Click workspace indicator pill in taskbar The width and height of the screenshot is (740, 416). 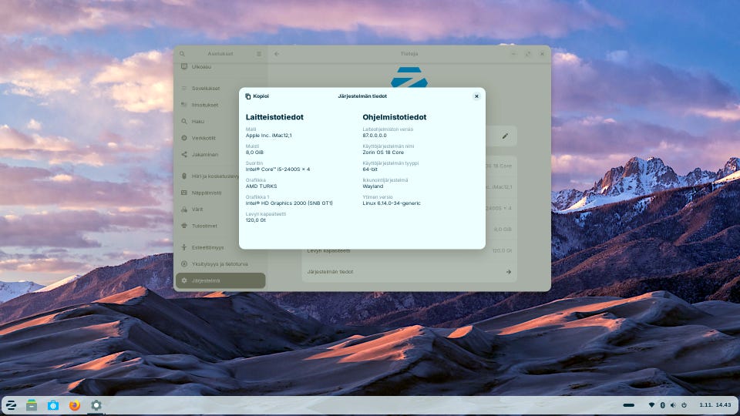(x=629, y=405)
